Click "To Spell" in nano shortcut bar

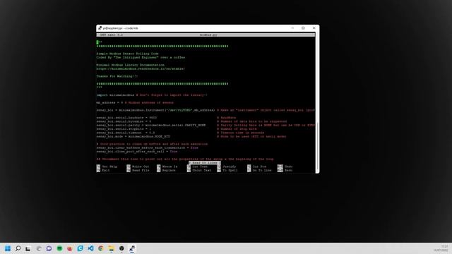(x=230, y=170)
